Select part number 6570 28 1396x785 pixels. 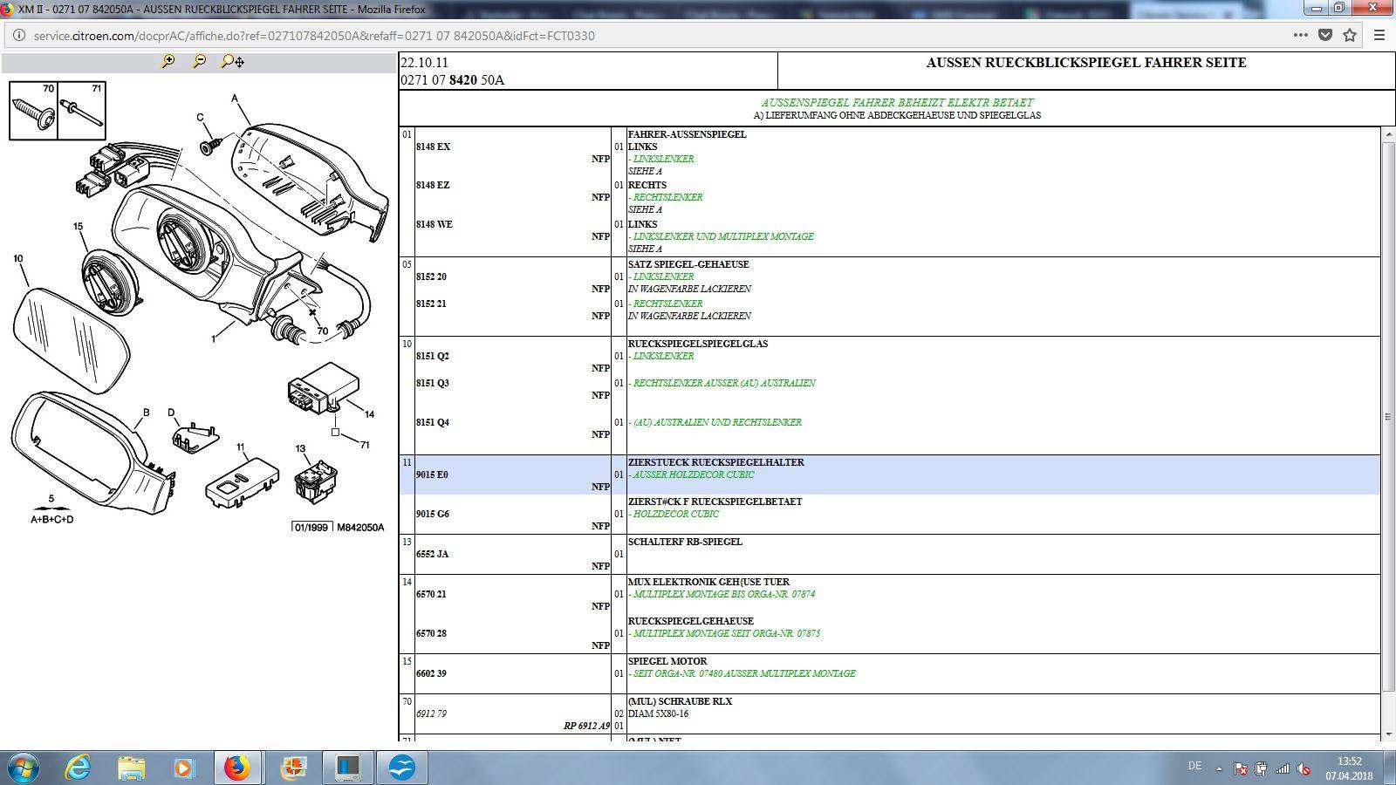(x=431, y=633)
